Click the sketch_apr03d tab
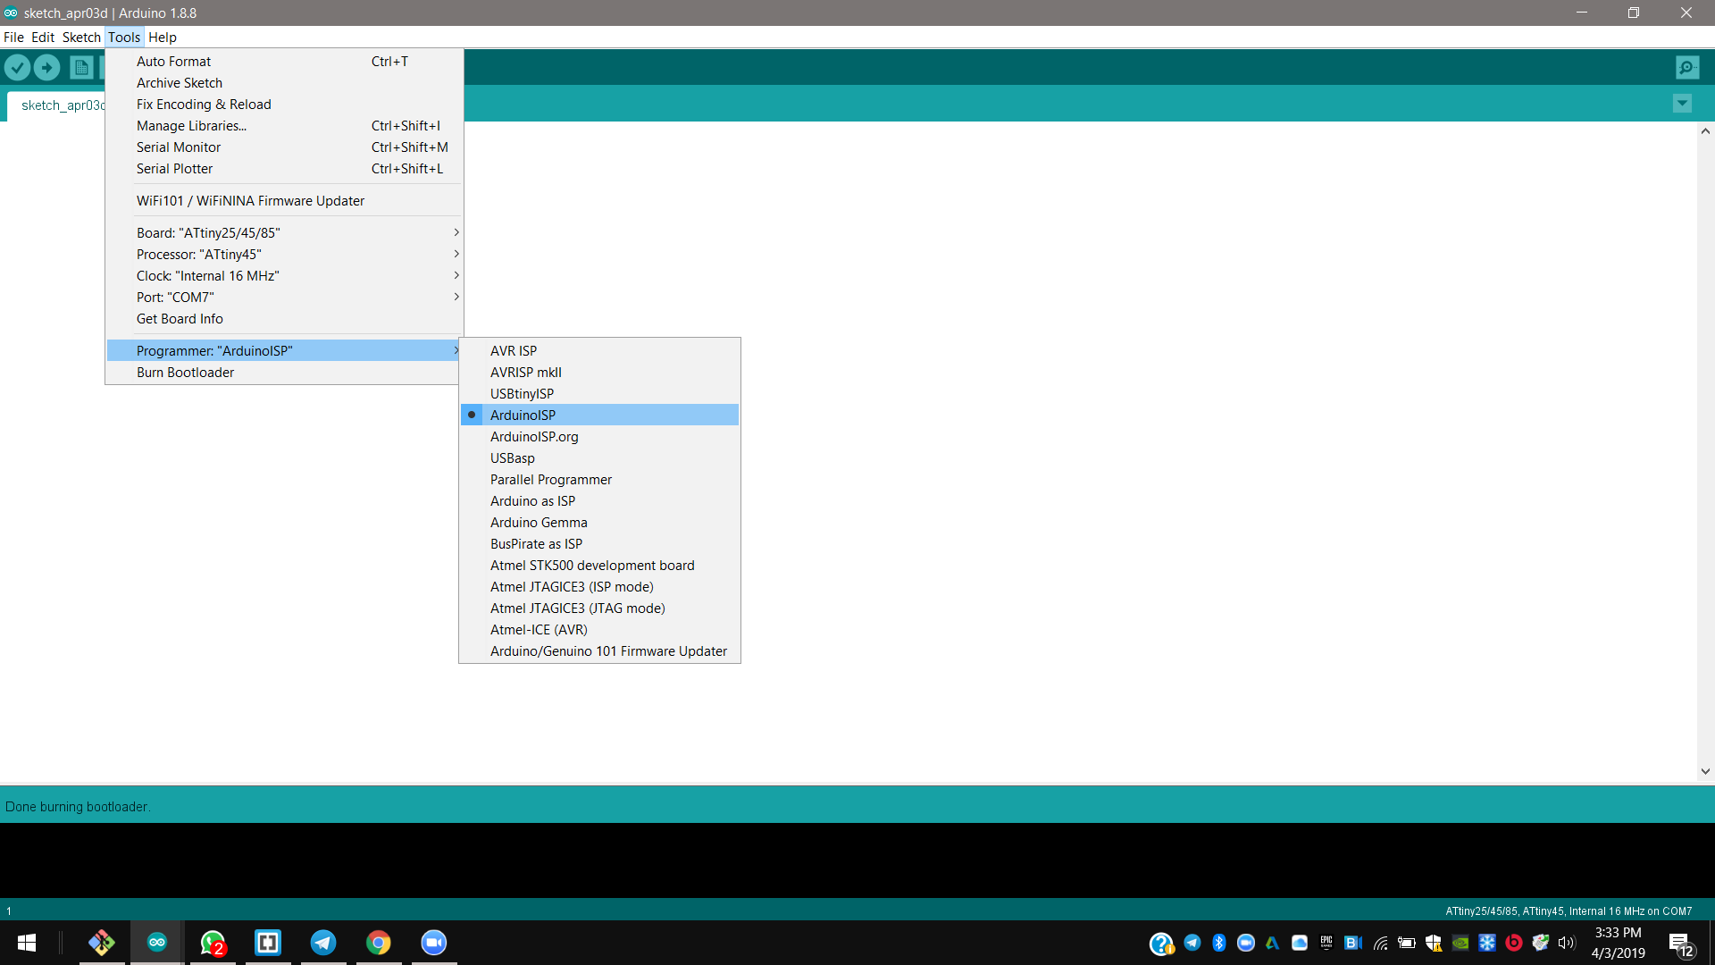The image size is (1715, 965). (x=61, y=105)
